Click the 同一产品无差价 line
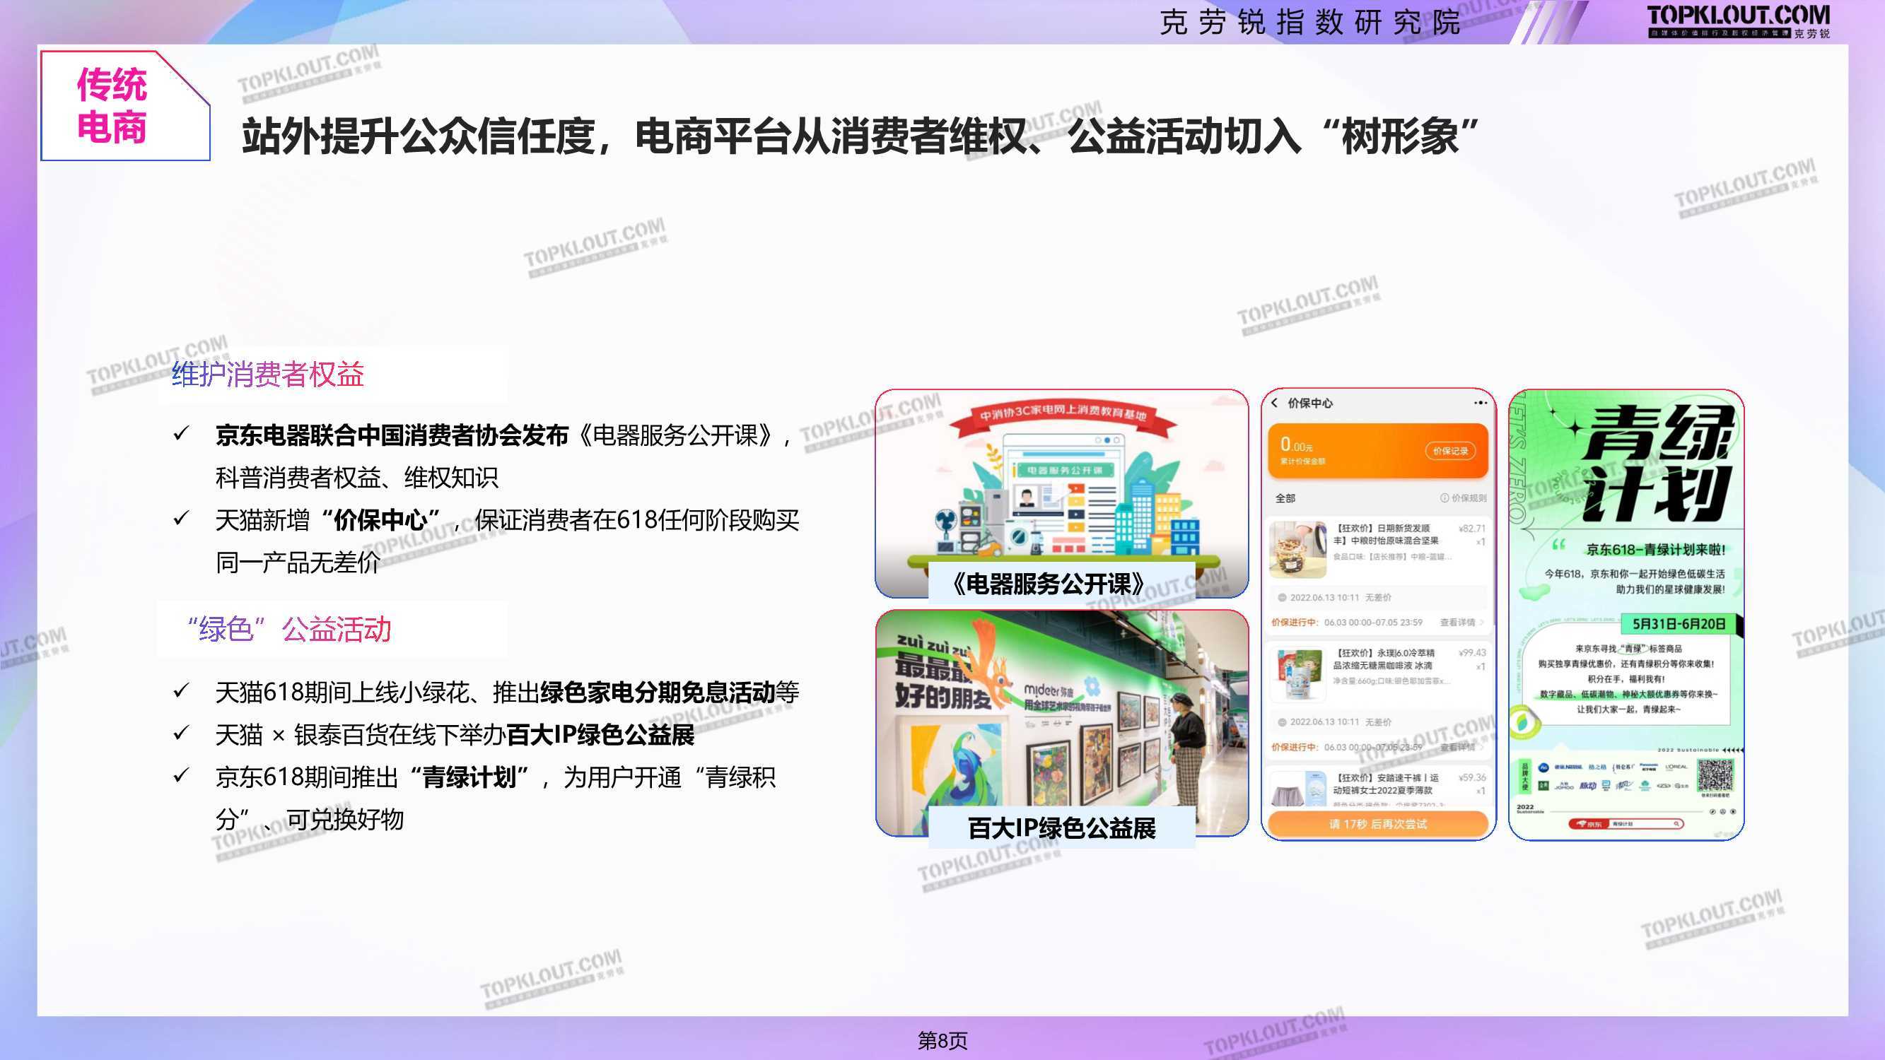Viewport: 1885px width, 1060px height. [298, 563]
